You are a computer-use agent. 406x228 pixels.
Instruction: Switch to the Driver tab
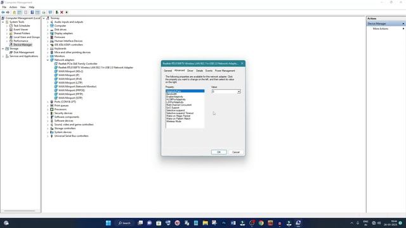point(190,70)
